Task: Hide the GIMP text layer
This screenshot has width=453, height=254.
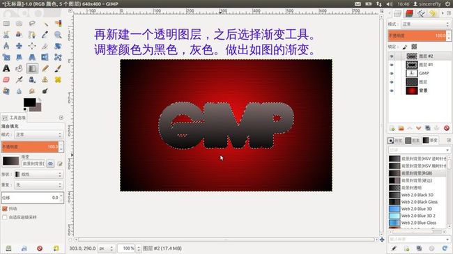Action: coord(392,73)
